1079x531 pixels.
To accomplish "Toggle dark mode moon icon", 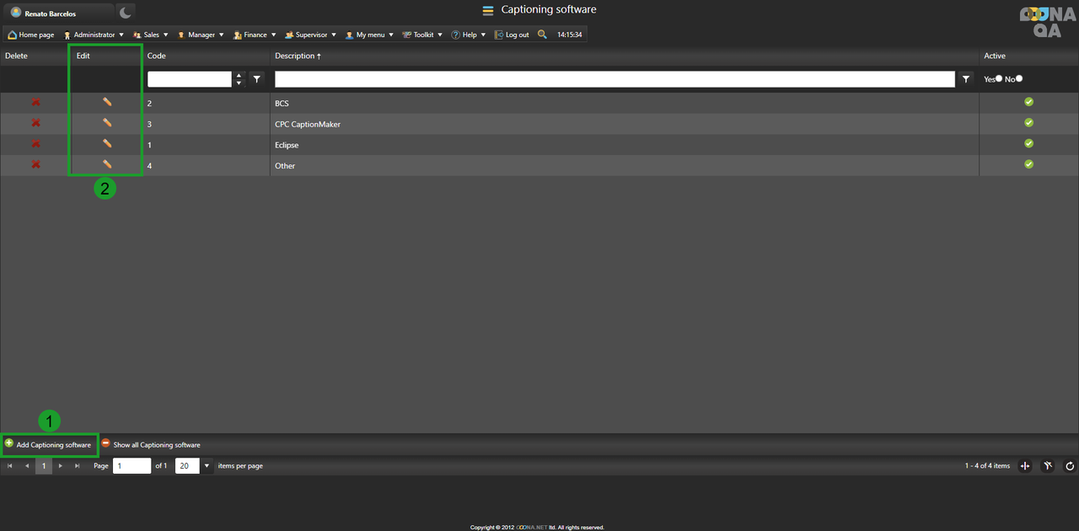I will tap(125, 13).
